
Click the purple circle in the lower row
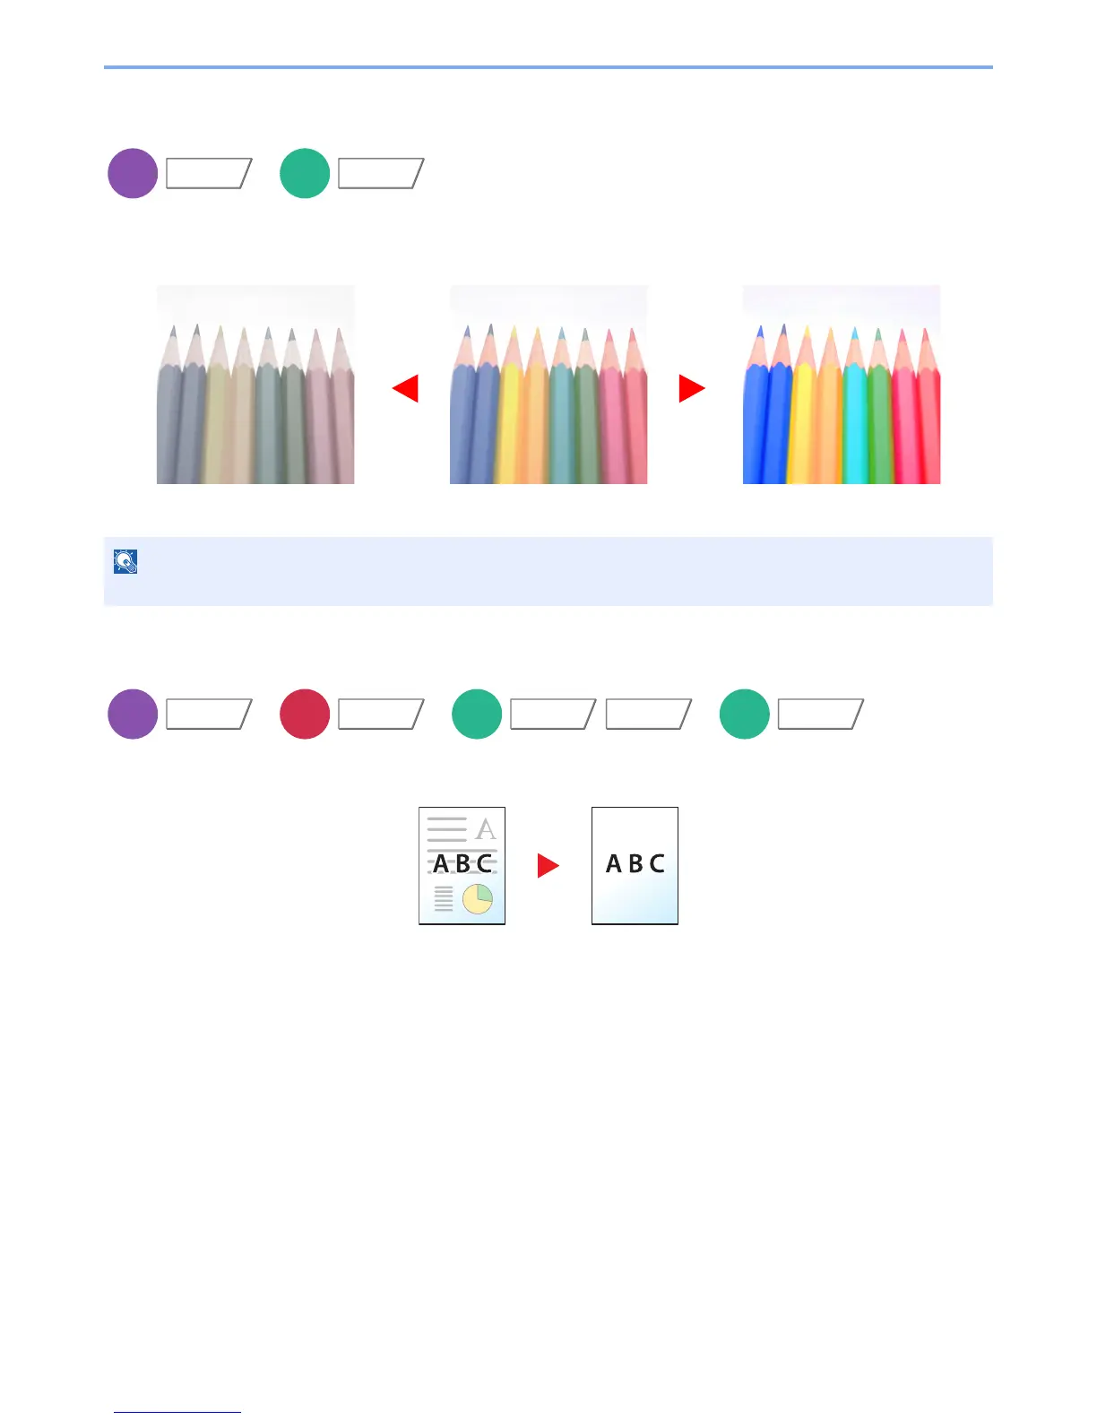point(133,714)
